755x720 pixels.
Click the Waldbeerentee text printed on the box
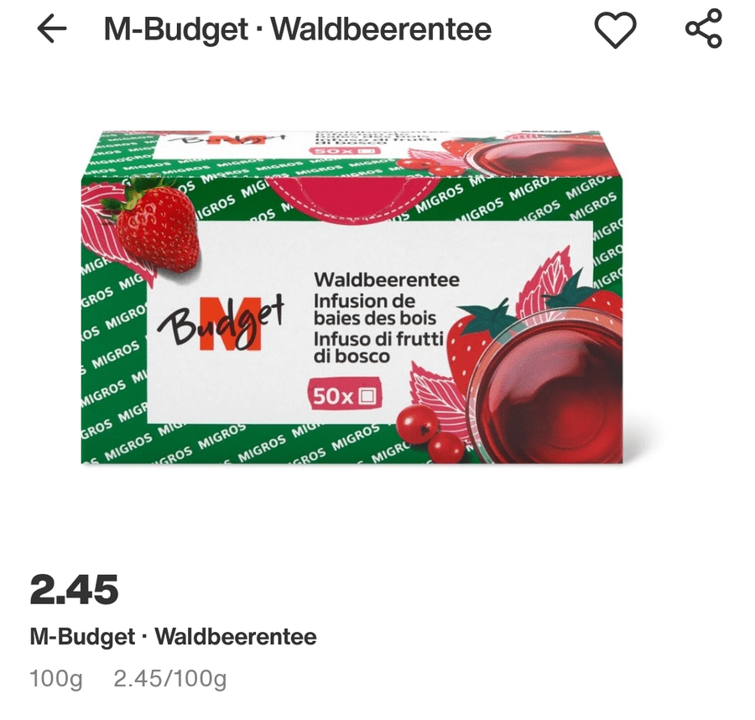[x=387, y=279]
